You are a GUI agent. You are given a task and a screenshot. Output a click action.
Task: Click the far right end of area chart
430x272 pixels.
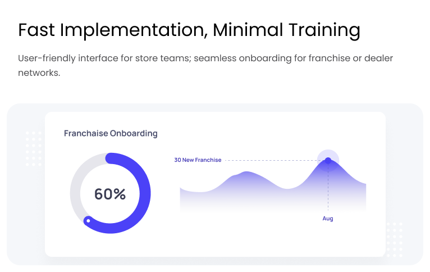point(364,194)
